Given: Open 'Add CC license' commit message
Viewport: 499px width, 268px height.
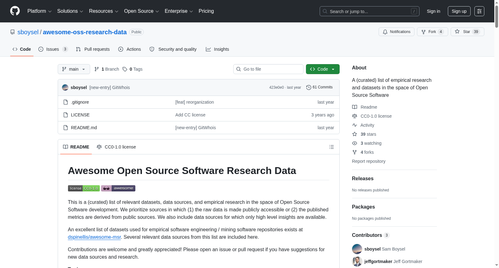Looking at the screenshot, I should [190, 115].
